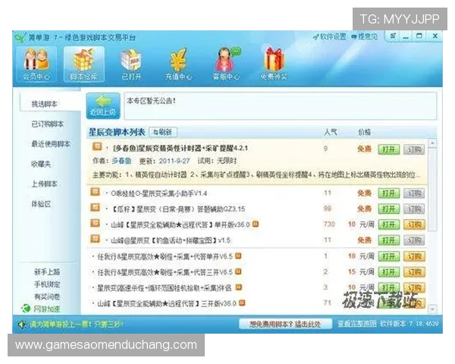Click 订购 for 山峰@星辰变 钓鱼活动 v1.5

414,240
